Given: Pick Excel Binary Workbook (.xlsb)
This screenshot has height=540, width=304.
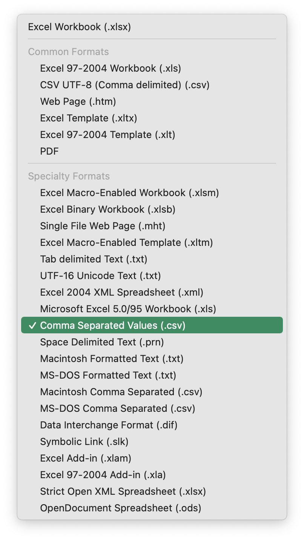Looking at the screenshot, I should pos(107,210).
